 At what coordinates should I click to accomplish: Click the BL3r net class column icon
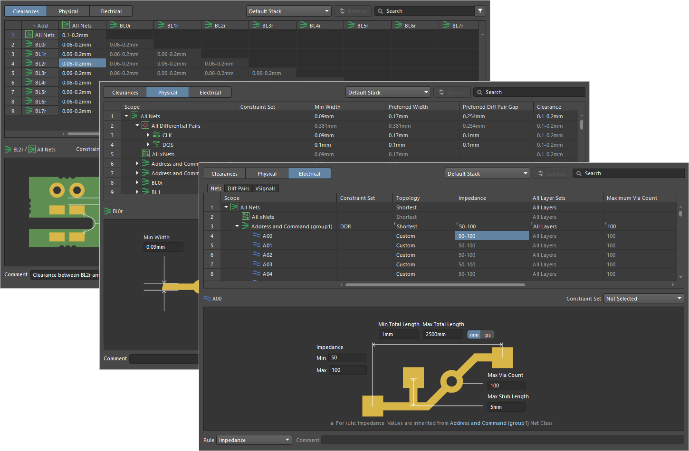pyautogui.click(x=256, y=25)
